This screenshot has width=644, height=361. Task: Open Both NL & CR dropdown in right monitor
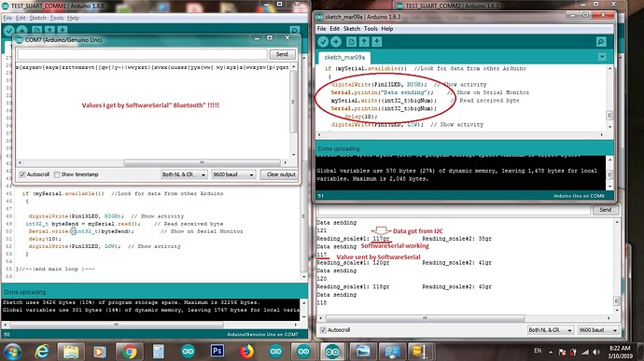[x=551, y=330]
